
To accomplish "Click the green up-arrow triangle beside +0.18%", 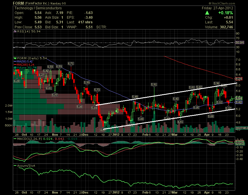I will [x=207, y=13].
